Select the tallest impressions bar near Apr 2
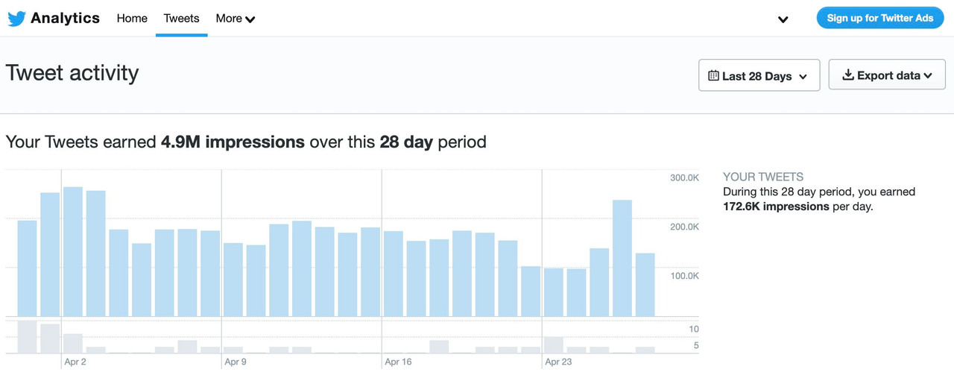 [x=73, y=251]
